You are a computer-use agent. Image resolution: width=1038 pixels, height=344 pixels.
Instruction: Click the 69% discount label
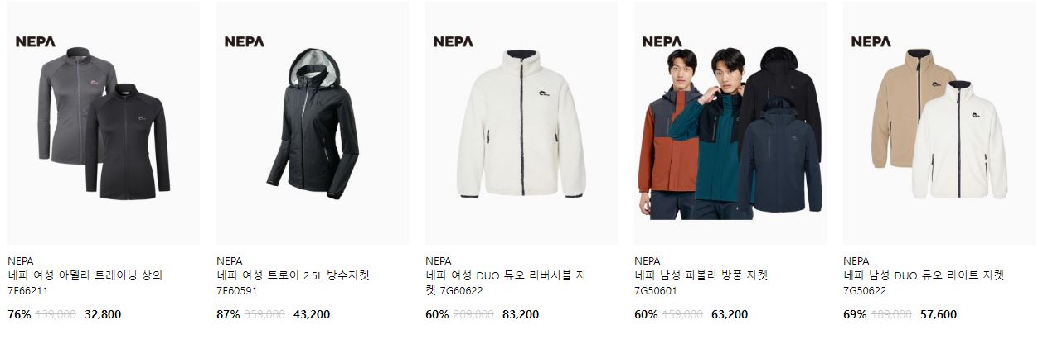coord(855,314)
